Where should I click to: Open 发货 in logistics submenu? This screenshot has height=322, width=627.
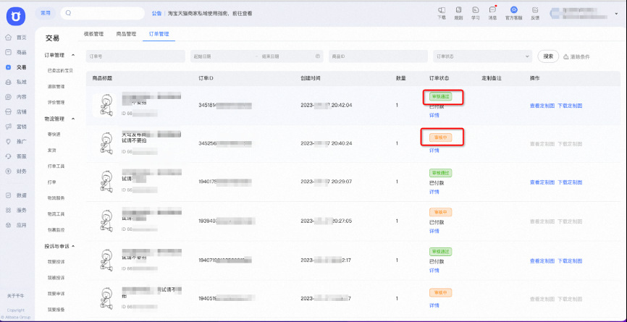tap(51, 151)
